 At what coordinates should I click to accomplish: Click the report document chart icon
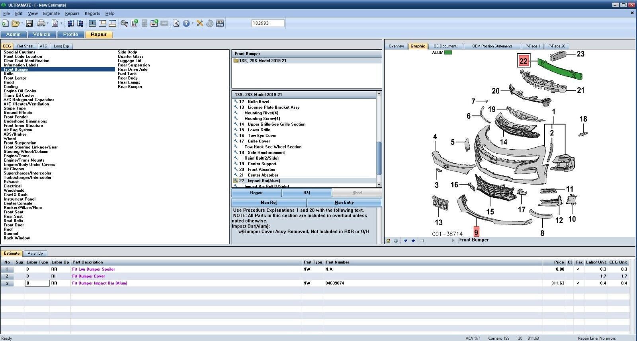[x=55, y=23]
